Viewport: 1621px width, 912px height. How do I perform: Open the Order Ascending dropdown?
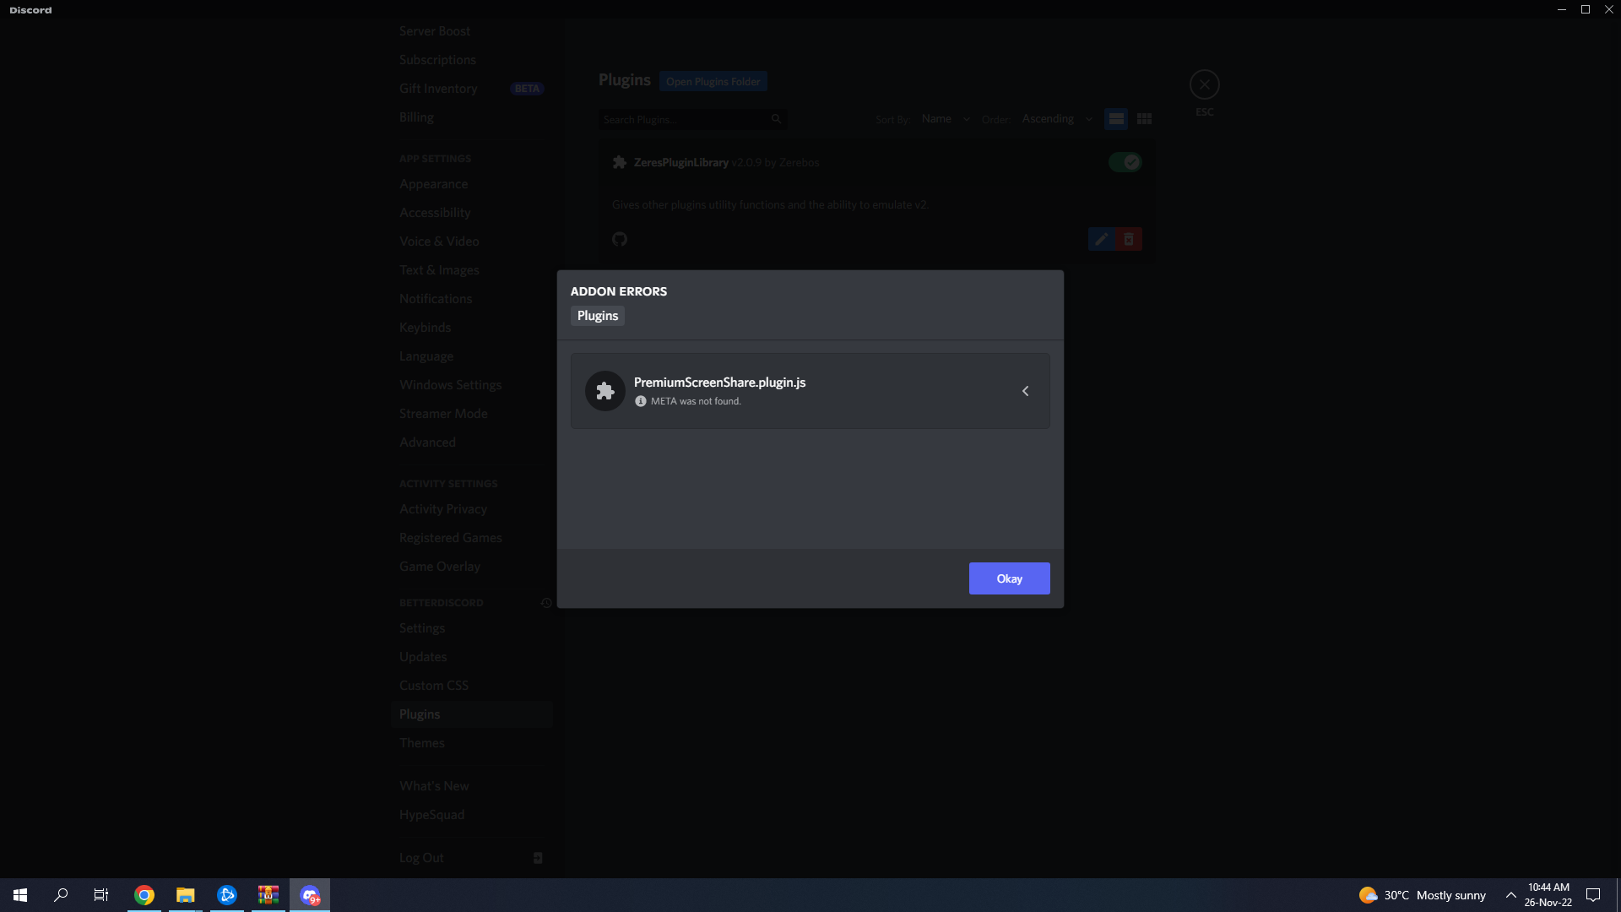1055,118
